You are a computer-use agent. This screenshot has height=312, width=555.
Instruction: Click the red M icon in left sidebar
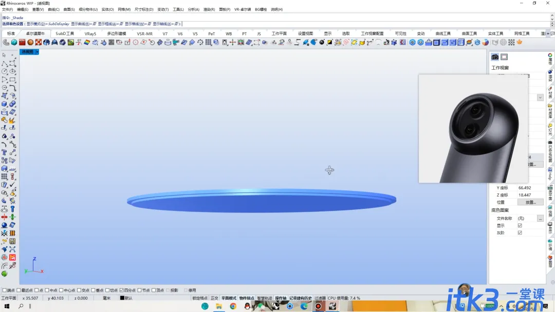(12, 258)
